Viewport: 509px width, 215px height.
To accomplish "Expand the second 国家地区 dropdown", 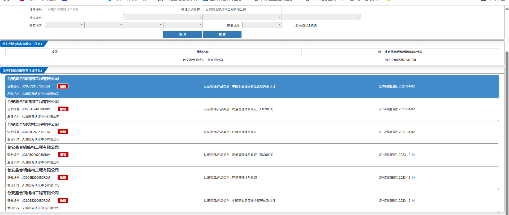I will pyautogui.click(x=104, y=25).
